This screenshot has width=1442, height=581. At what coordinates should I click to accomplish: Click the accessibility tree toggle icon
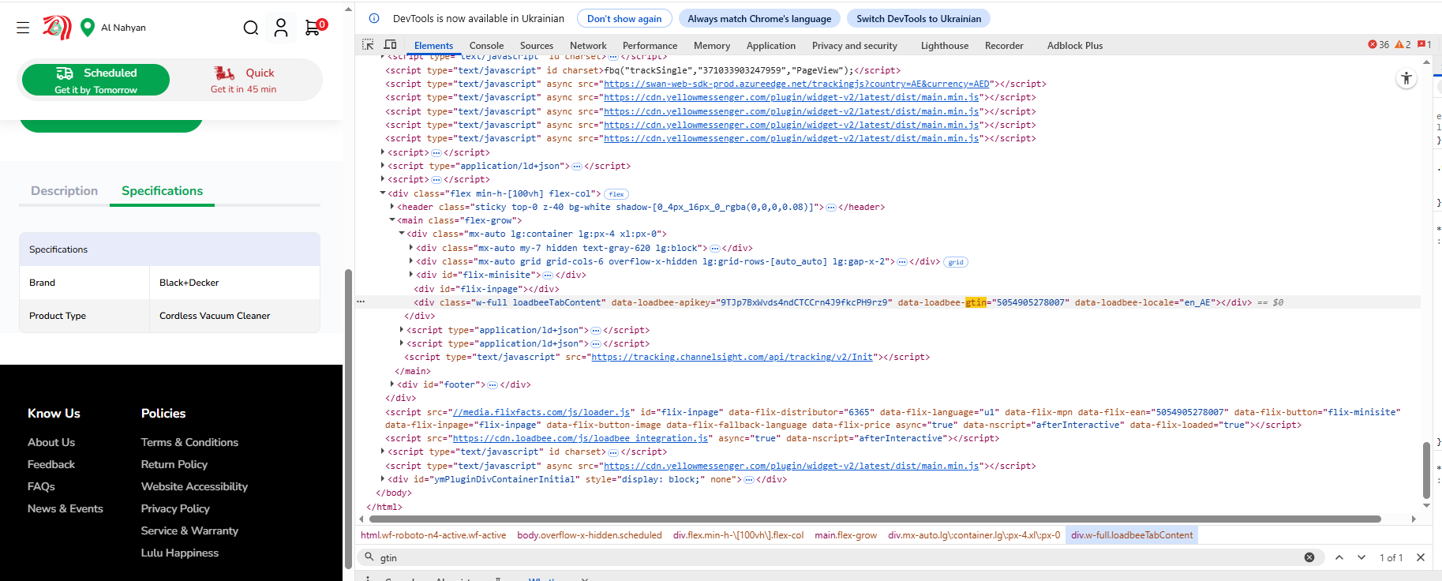1406,78
